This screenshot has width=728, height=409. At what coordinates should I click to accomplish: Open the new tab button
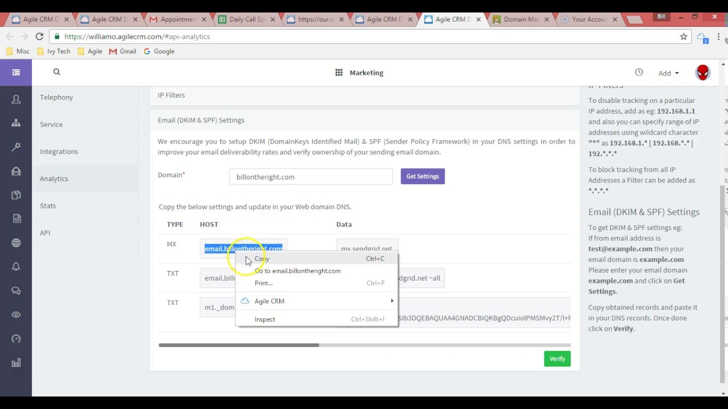pos(634,20)
